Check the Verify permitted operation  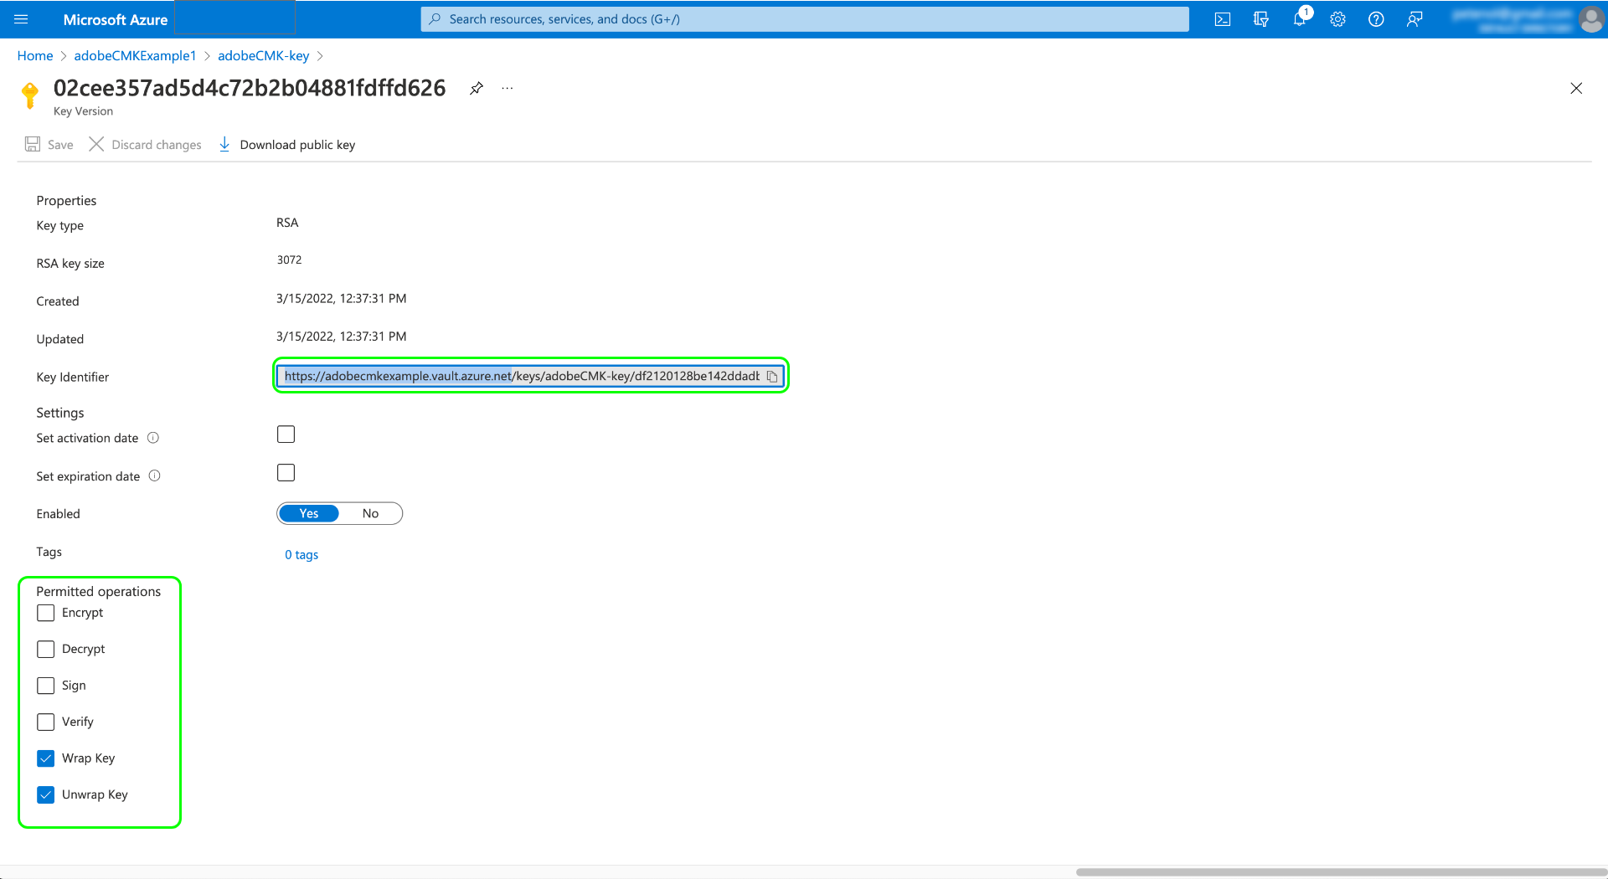tap(46, 722)
